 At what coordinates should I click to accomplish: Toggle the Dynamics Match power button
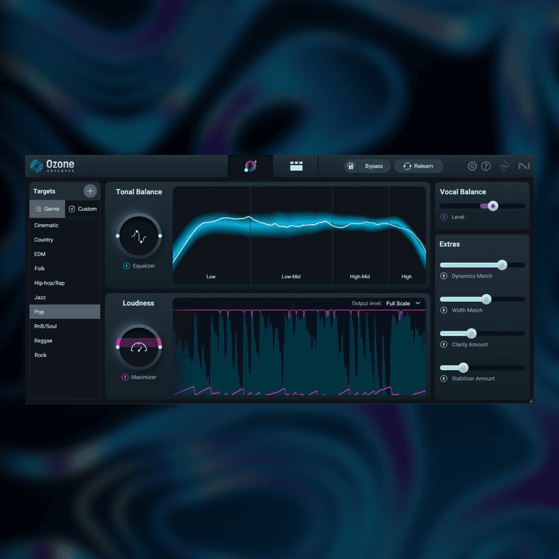tap(444, 276)
